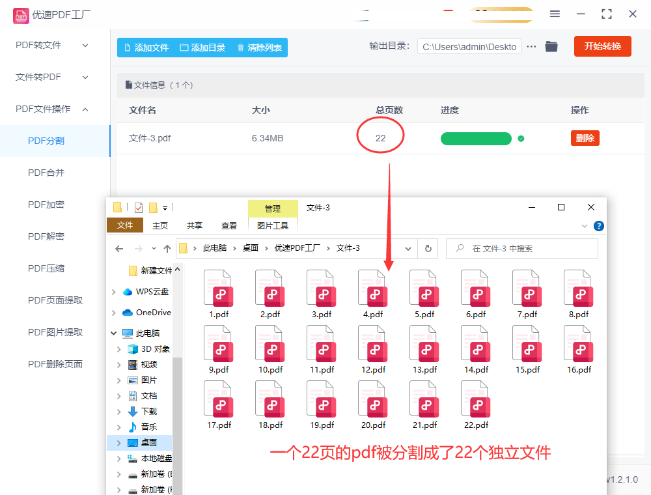651x495 pixels.
Task: Expand the 文件转PDF menu section
Action: coord(85,78)
